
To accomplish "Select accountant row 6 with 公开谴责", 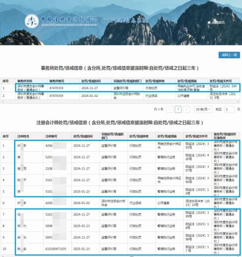I will tap(121, 203).
